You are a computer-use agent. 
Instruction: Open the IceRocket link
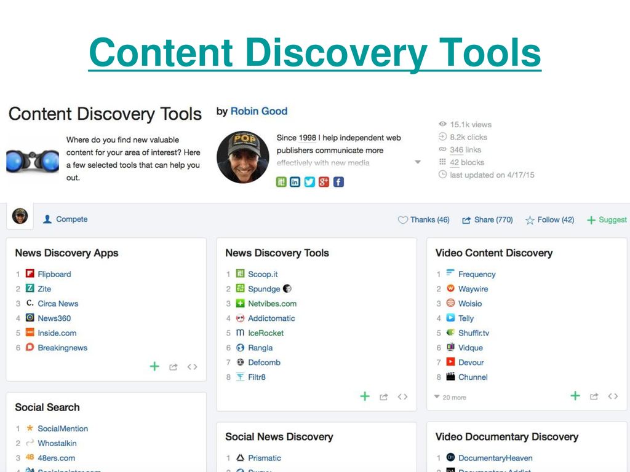pos(266,333)
